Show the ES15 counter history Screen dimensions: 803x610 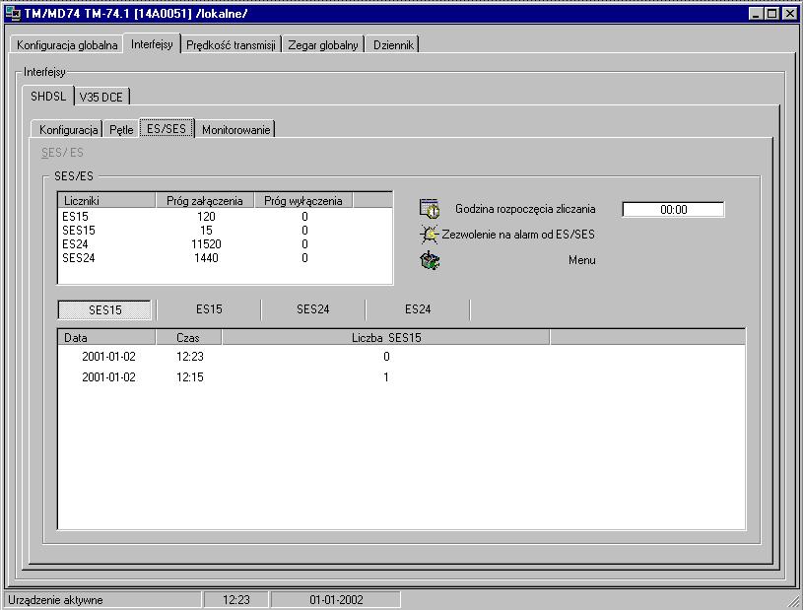[x=209, y=309]
